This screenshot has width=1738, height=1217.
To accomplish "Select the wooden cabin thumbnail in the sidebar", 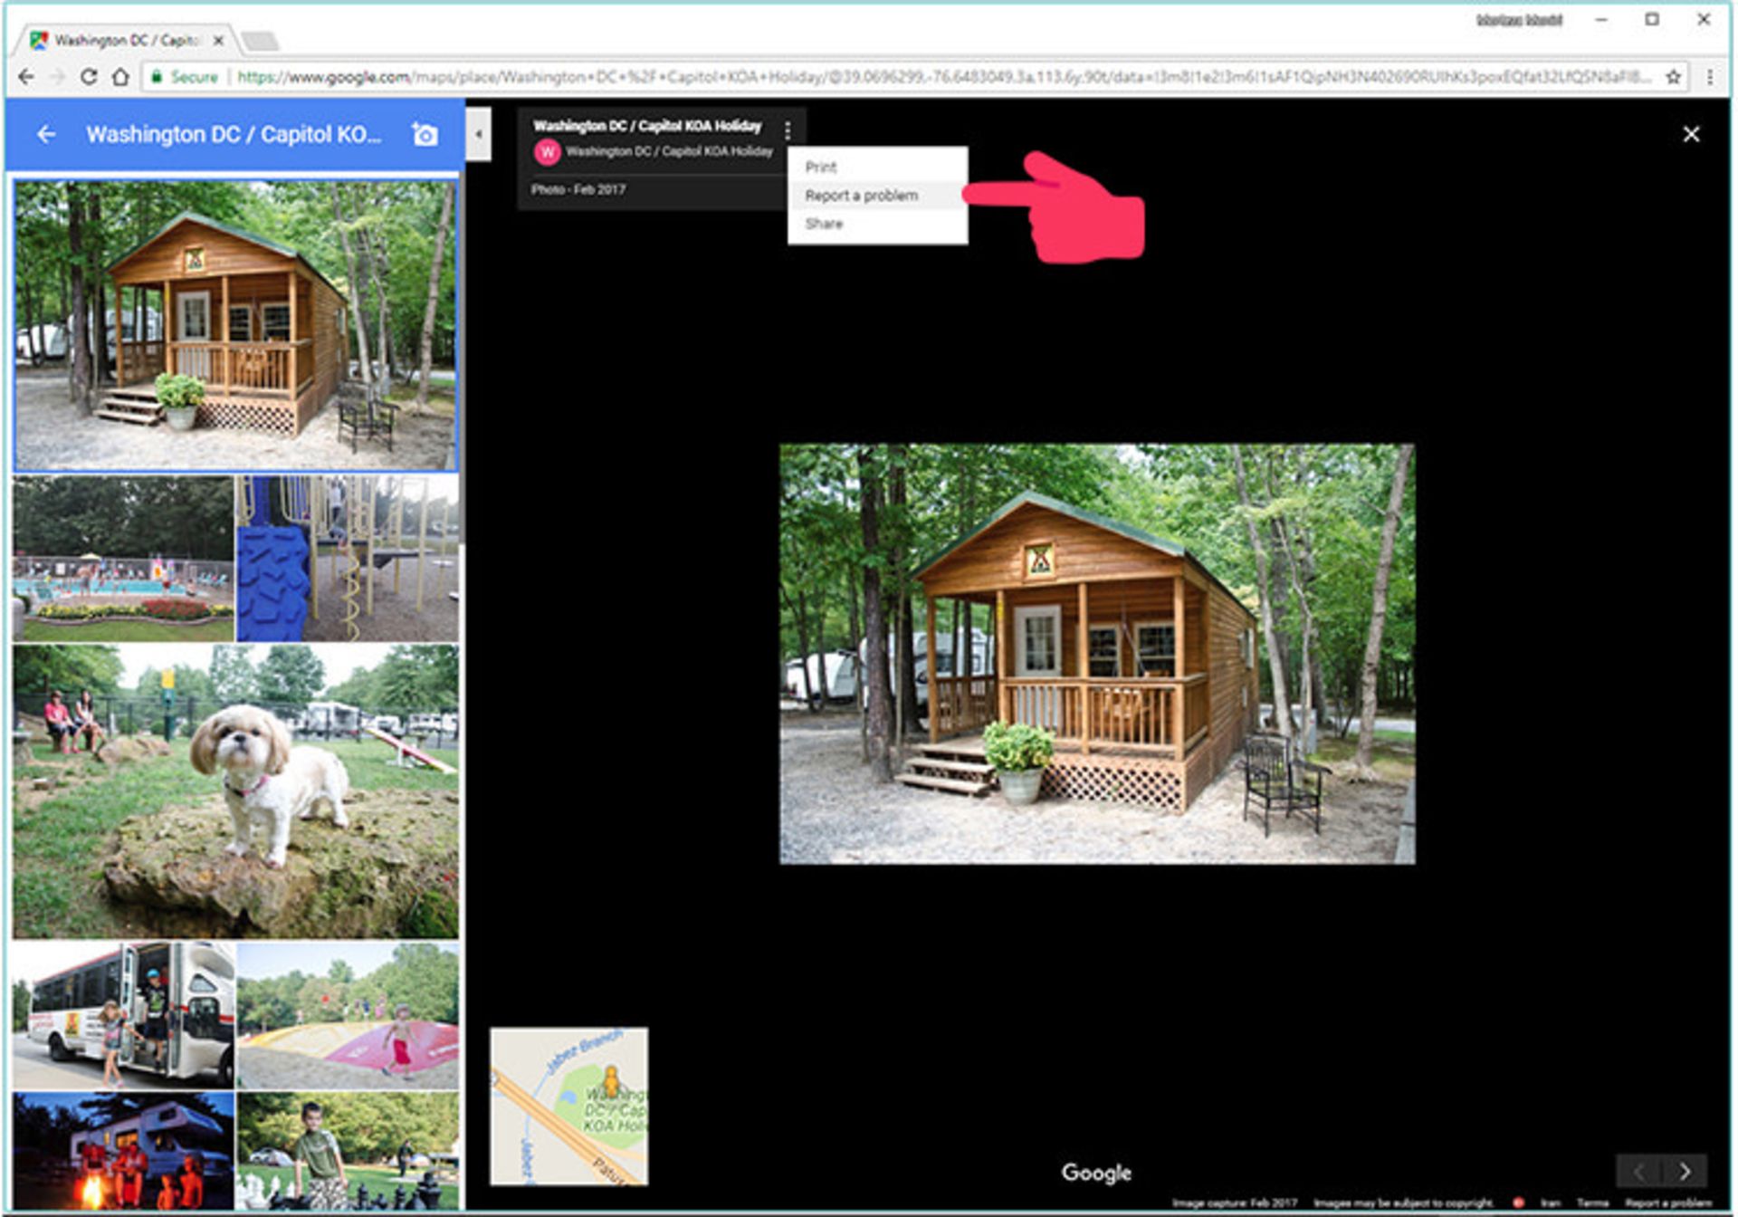I will (x=235, y=325).
